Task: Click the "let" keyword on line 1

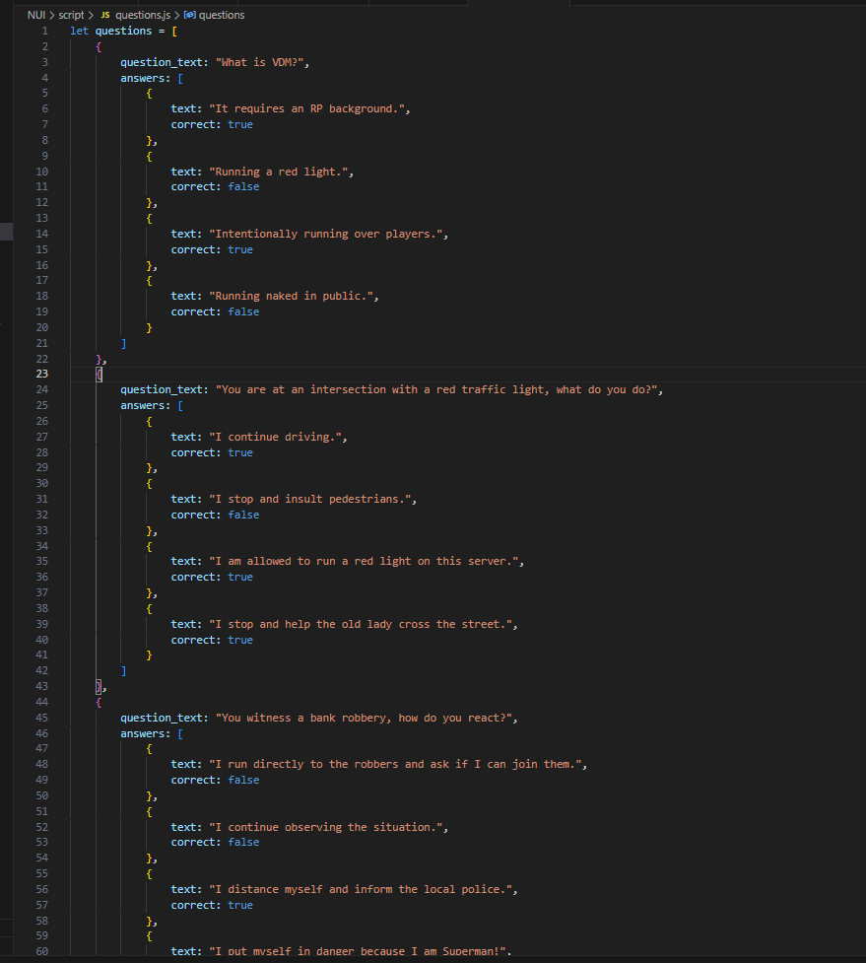Action: coord(79,31)
